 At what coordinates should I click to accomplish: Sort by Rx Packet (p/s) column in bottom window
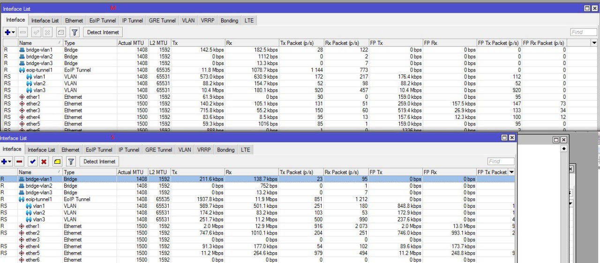(x=346, y=172)
